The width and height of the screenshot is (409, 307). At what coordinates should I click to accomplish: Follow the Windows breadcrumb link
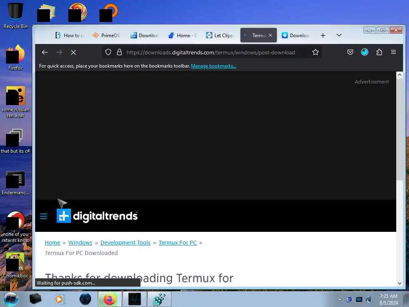[80, 243]
